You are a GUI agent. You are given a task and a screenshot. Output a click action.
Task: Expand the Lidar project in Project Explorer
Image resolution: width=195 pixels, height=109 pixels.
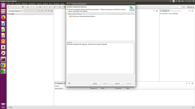coord(8,14)
